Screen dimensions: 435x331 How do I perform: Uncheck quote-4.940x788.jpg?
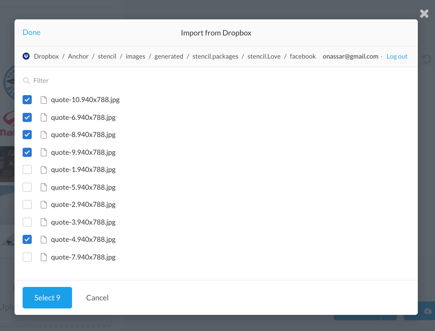(x=27, y=239)
